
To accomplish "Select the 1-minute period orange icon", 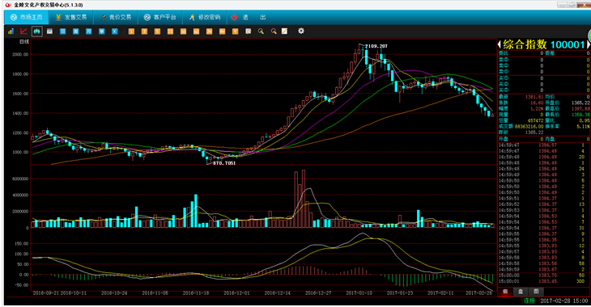I will click(x=131, y=32).
